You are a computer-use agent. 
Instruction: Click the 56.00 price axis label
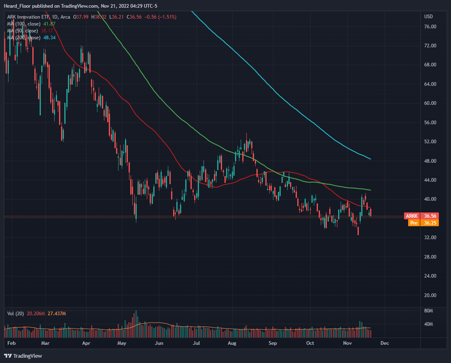[x=430, y=122]
